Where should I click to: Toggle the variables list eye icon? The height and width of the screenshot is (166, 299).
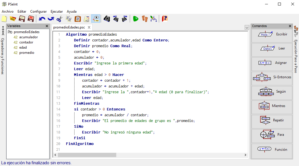[x=96, y=19]
